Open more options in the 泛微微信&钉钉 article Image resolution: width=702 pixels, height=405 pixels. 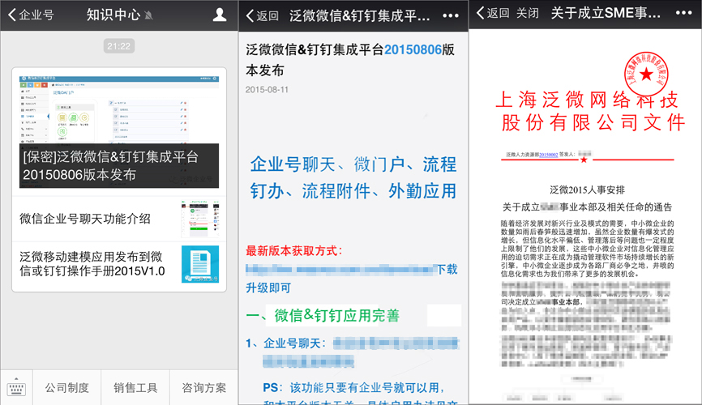point(451,15)
